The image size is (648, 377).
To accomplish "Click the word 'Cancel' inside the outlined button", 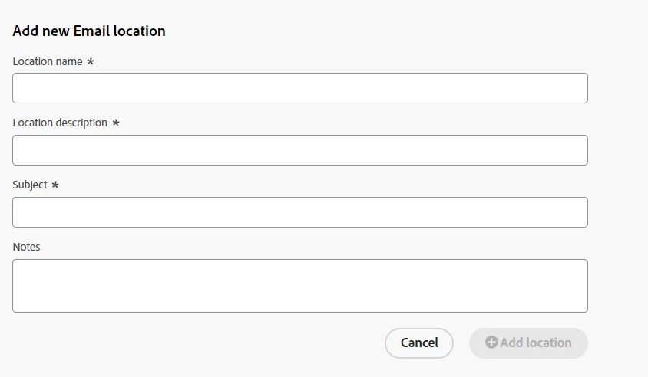I will 419,343.
